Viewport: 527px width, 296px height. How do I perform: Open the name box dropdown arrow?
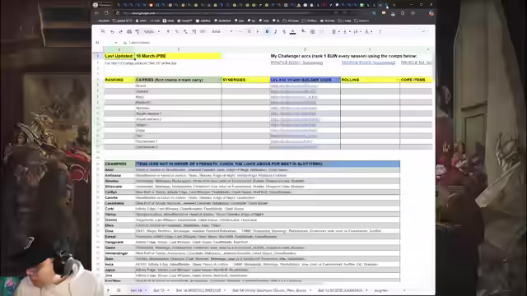point(116,43)
